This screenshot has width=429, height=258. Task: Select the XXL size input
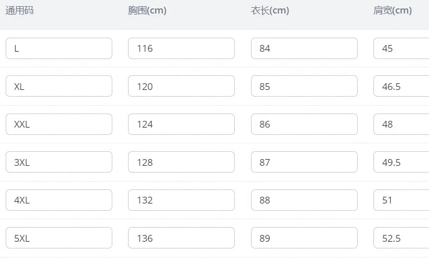[x=59, y=124]
